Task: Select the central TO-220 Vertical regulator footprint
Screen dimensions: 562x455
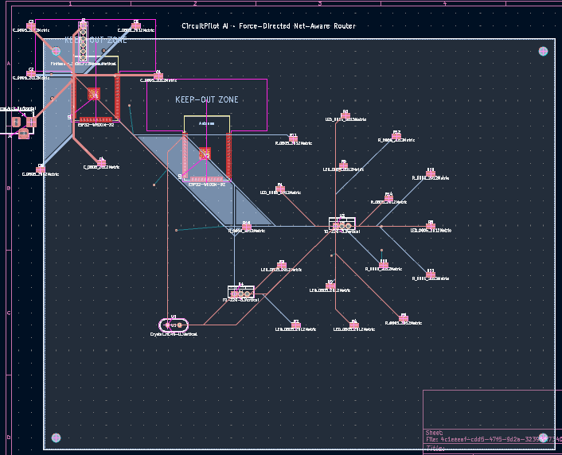Action: pyautogui.click(x=342, y=224)
